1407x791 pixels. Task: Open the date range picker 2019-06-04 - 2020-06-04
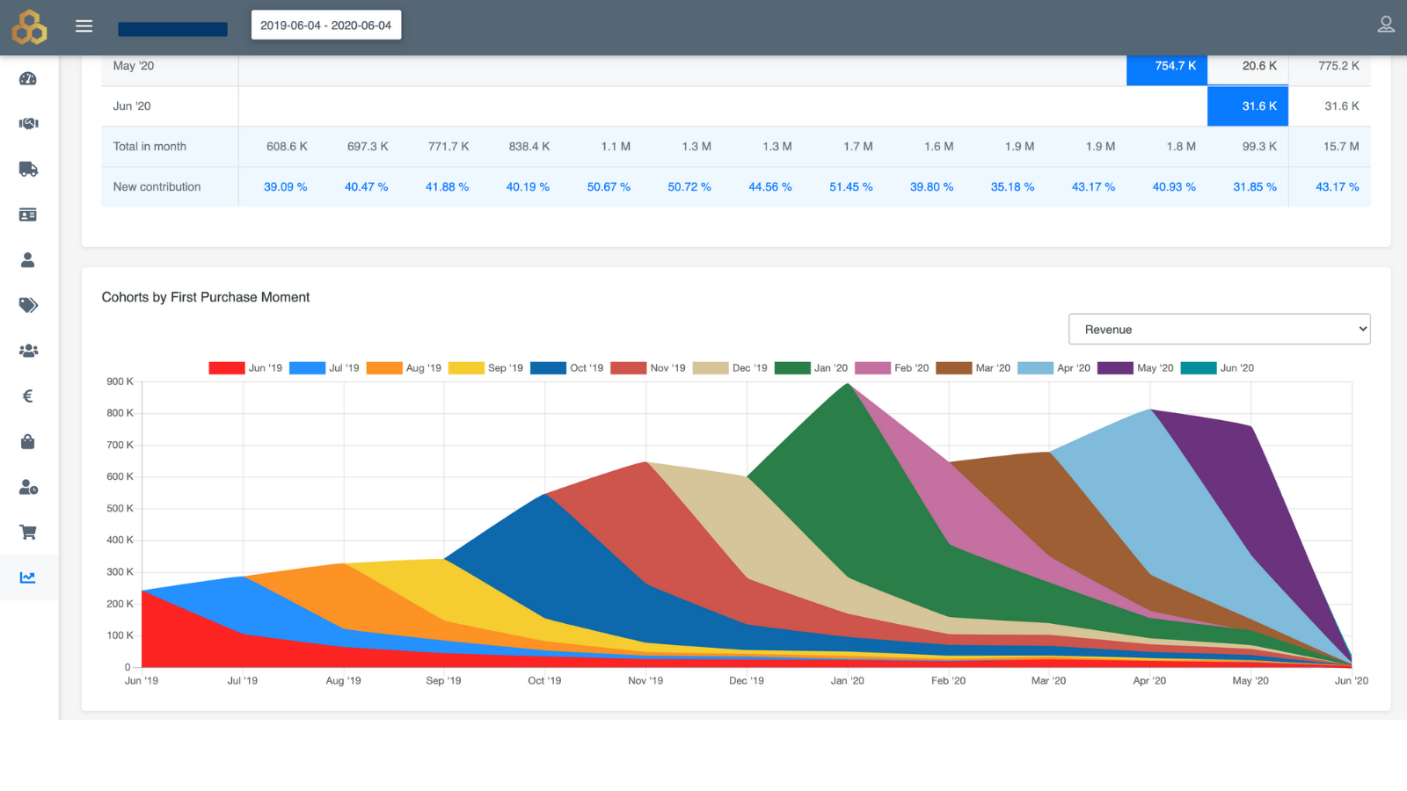click(x=326, y=25)
